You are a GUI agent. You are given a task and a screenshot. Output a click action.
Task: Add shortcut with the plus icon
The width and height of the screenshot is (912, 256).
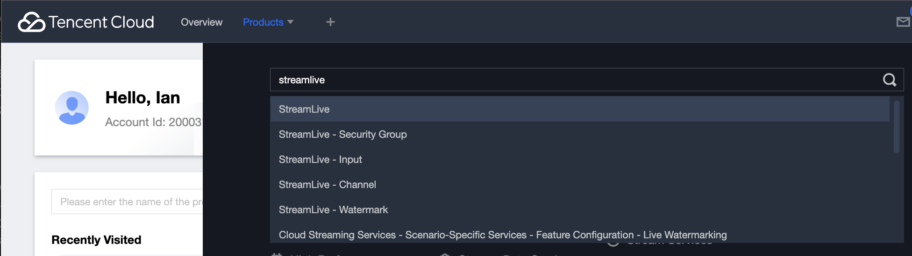point(330,22)
